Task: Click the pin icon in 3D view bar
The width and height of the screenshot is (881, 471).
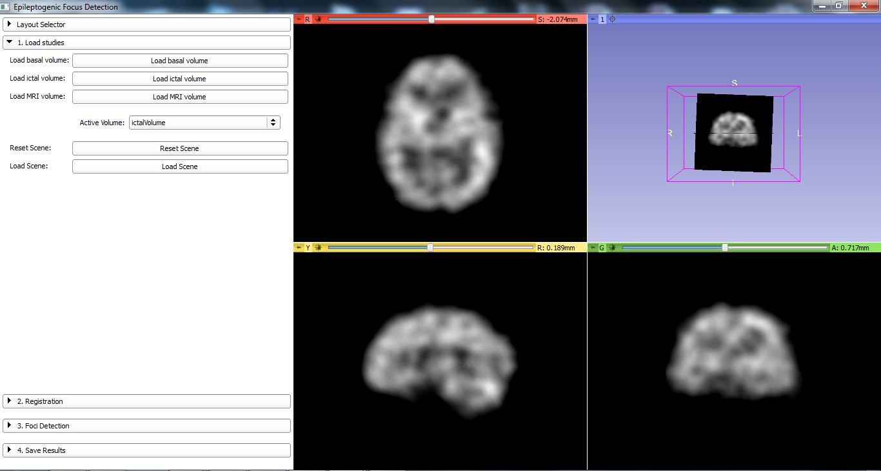Action: [x=593, y=19]
